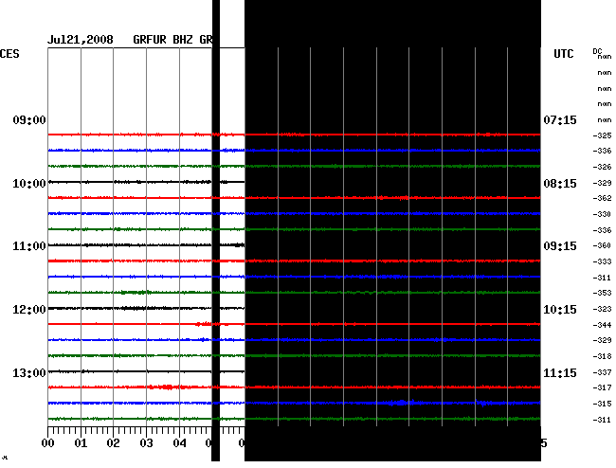Select the 10:00 local time label

29,184
